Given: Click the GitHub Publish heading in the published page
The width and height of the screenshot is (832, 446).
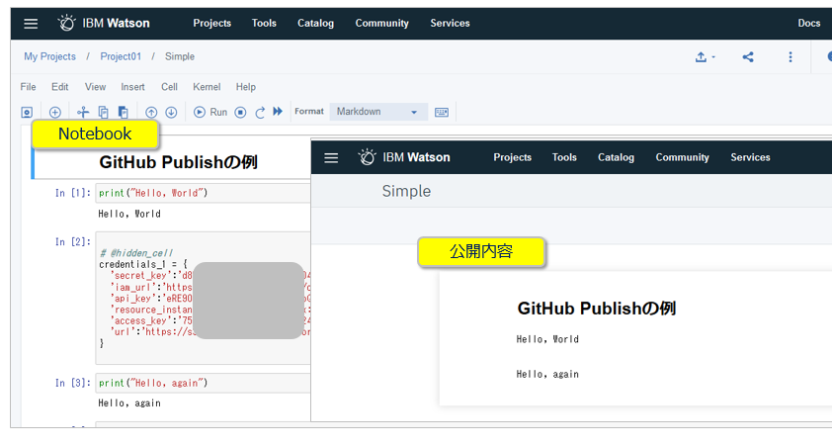Looking at the screenshot, I should pyautogui.click(x=597, y=309).
